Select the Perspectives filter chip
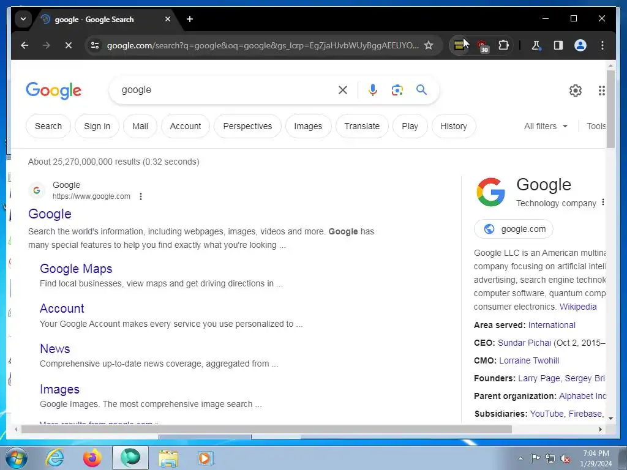 (x=247, y=126)
